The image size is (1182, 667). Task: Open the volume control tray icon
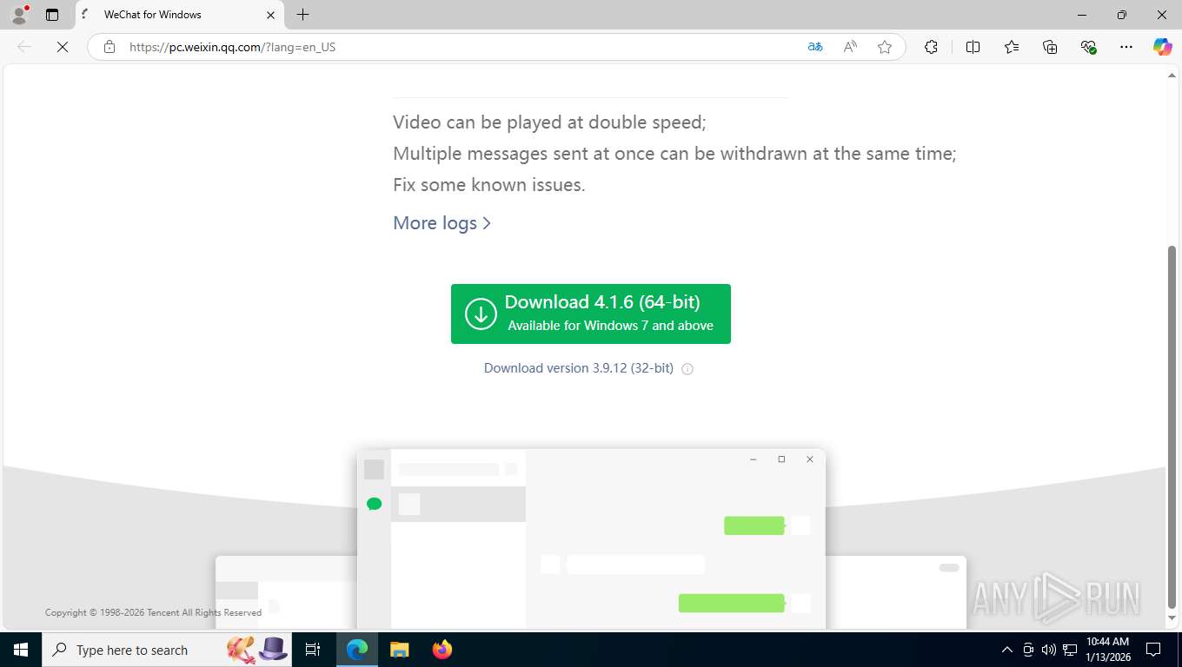(1049, 650)
